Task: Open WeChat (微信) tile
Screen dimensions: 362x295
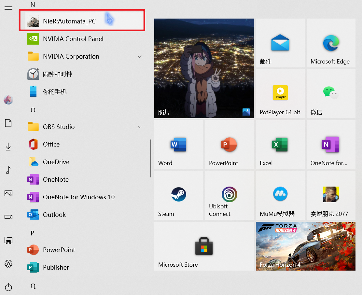Action: tap(331, 93)
